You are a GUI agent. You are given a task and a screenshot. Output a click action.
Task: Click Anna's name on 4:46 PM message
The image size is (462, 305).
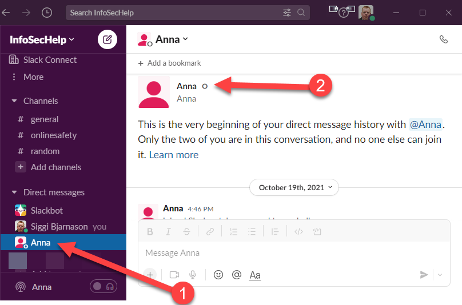tap(173, 208)
